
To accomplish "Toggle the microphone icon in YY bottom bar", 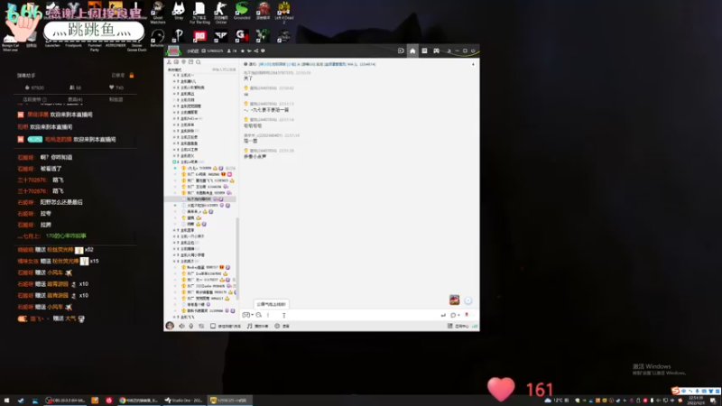I will click(x=191, y=326).
